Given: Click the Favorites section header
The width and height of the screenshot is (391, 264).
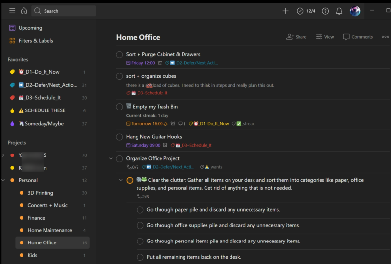Looking at the screenshot, I should tap(18, 60).
